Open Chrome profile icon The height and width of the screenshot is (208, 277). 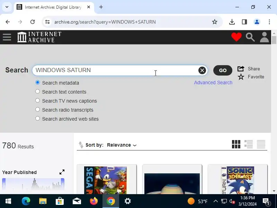[257, 22]
